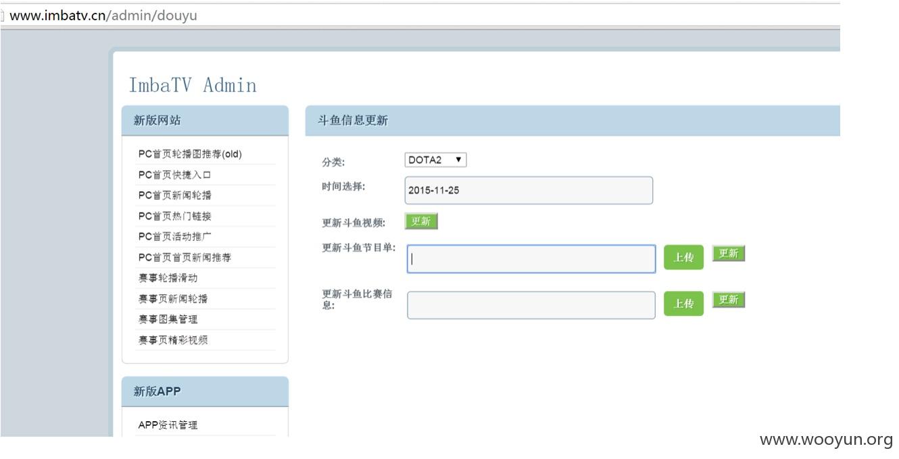Click 更新 button for 更新斗鱼比赛信息 row
899x459 pixels.
[x=729, y=300]
